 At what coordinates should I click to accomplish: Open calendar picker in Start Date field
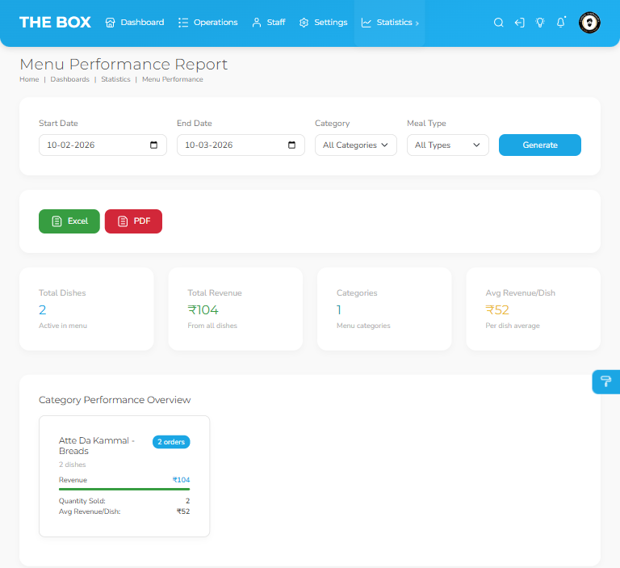154,145
